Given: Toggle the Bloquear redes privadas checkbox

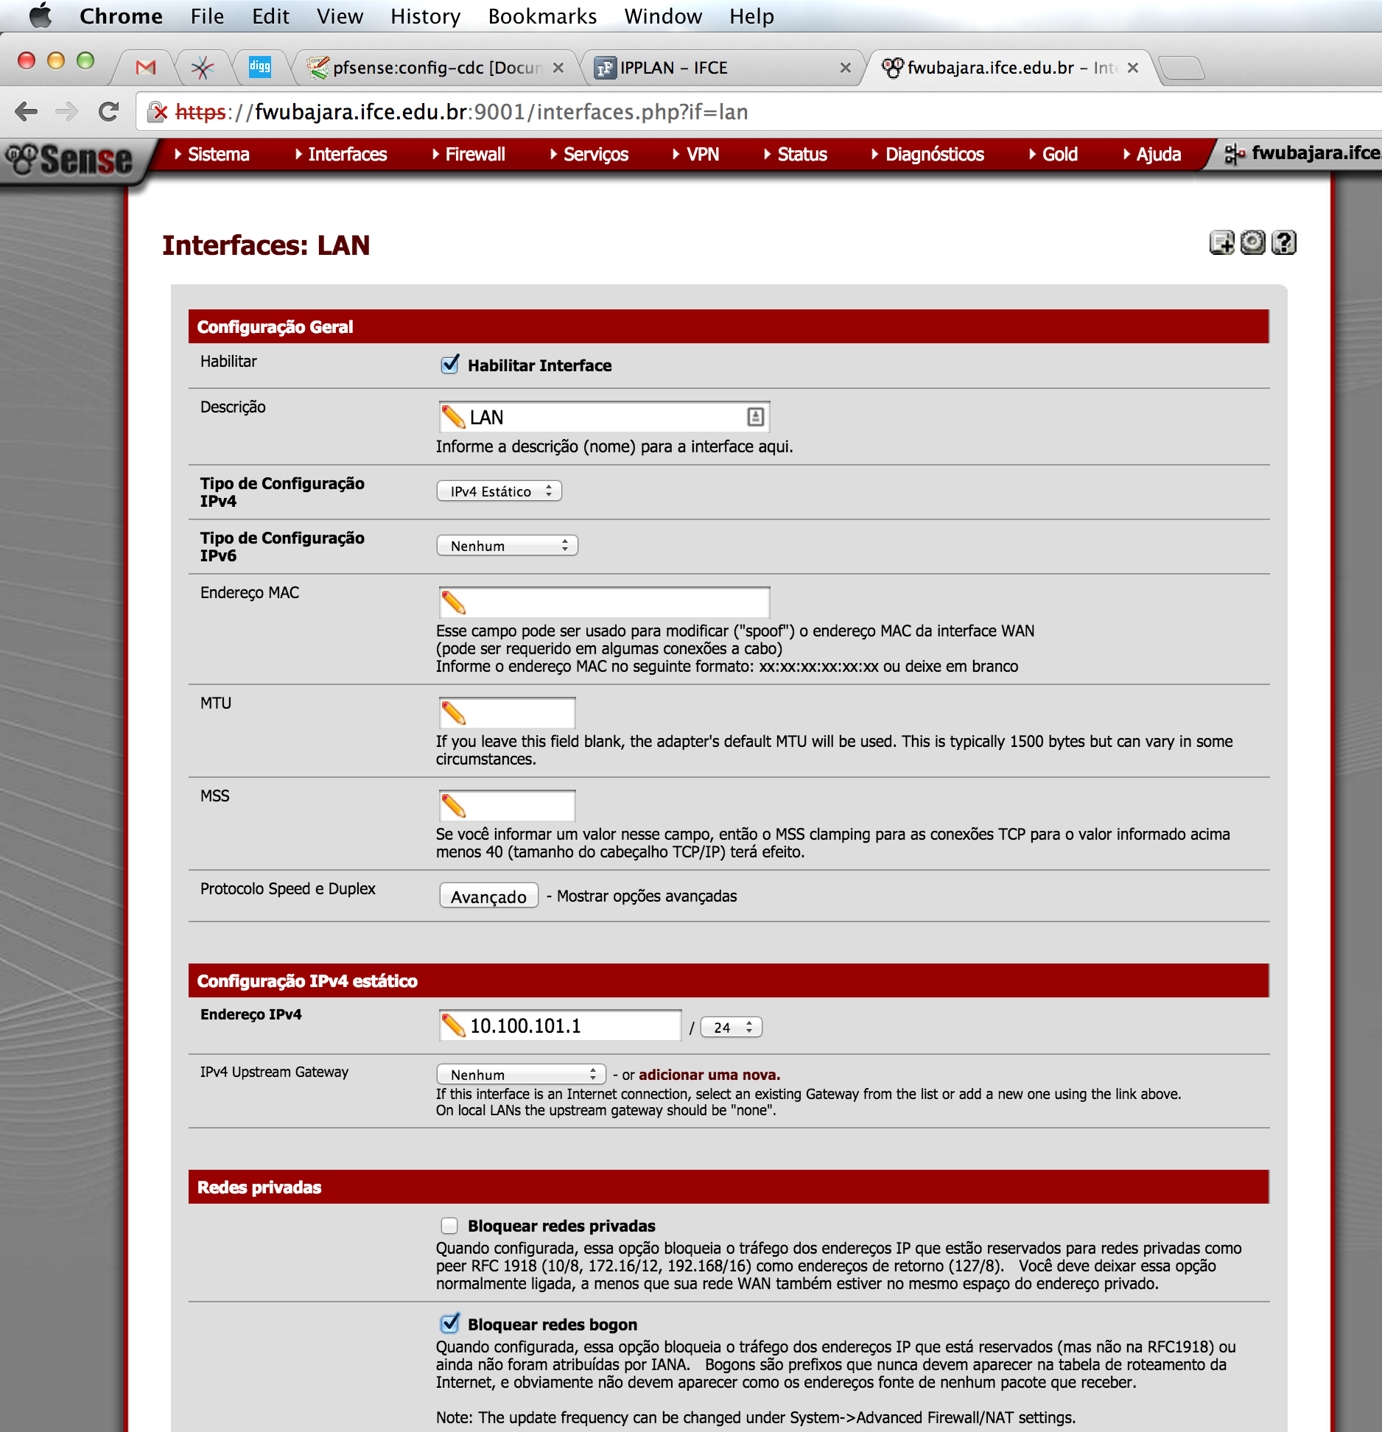Looking at the screenshot, I should [x=449, y=1225].
